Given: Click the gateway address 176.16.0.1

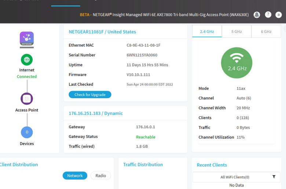Looking at the screenshot, I should click(145, 127).
